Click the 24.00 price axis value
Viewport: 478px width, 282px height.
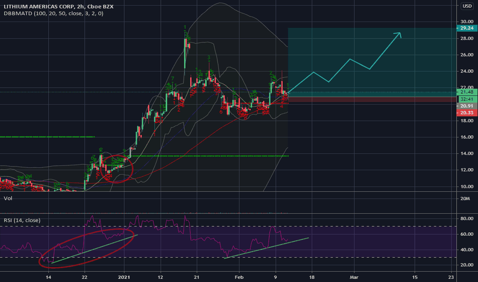(467, 71)
